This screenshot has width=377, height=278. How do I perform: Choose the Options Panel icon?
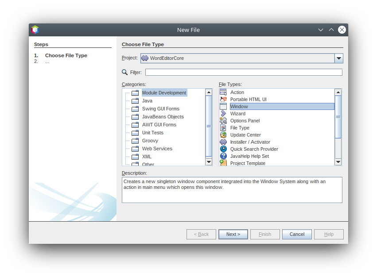(x=223, y=121)
